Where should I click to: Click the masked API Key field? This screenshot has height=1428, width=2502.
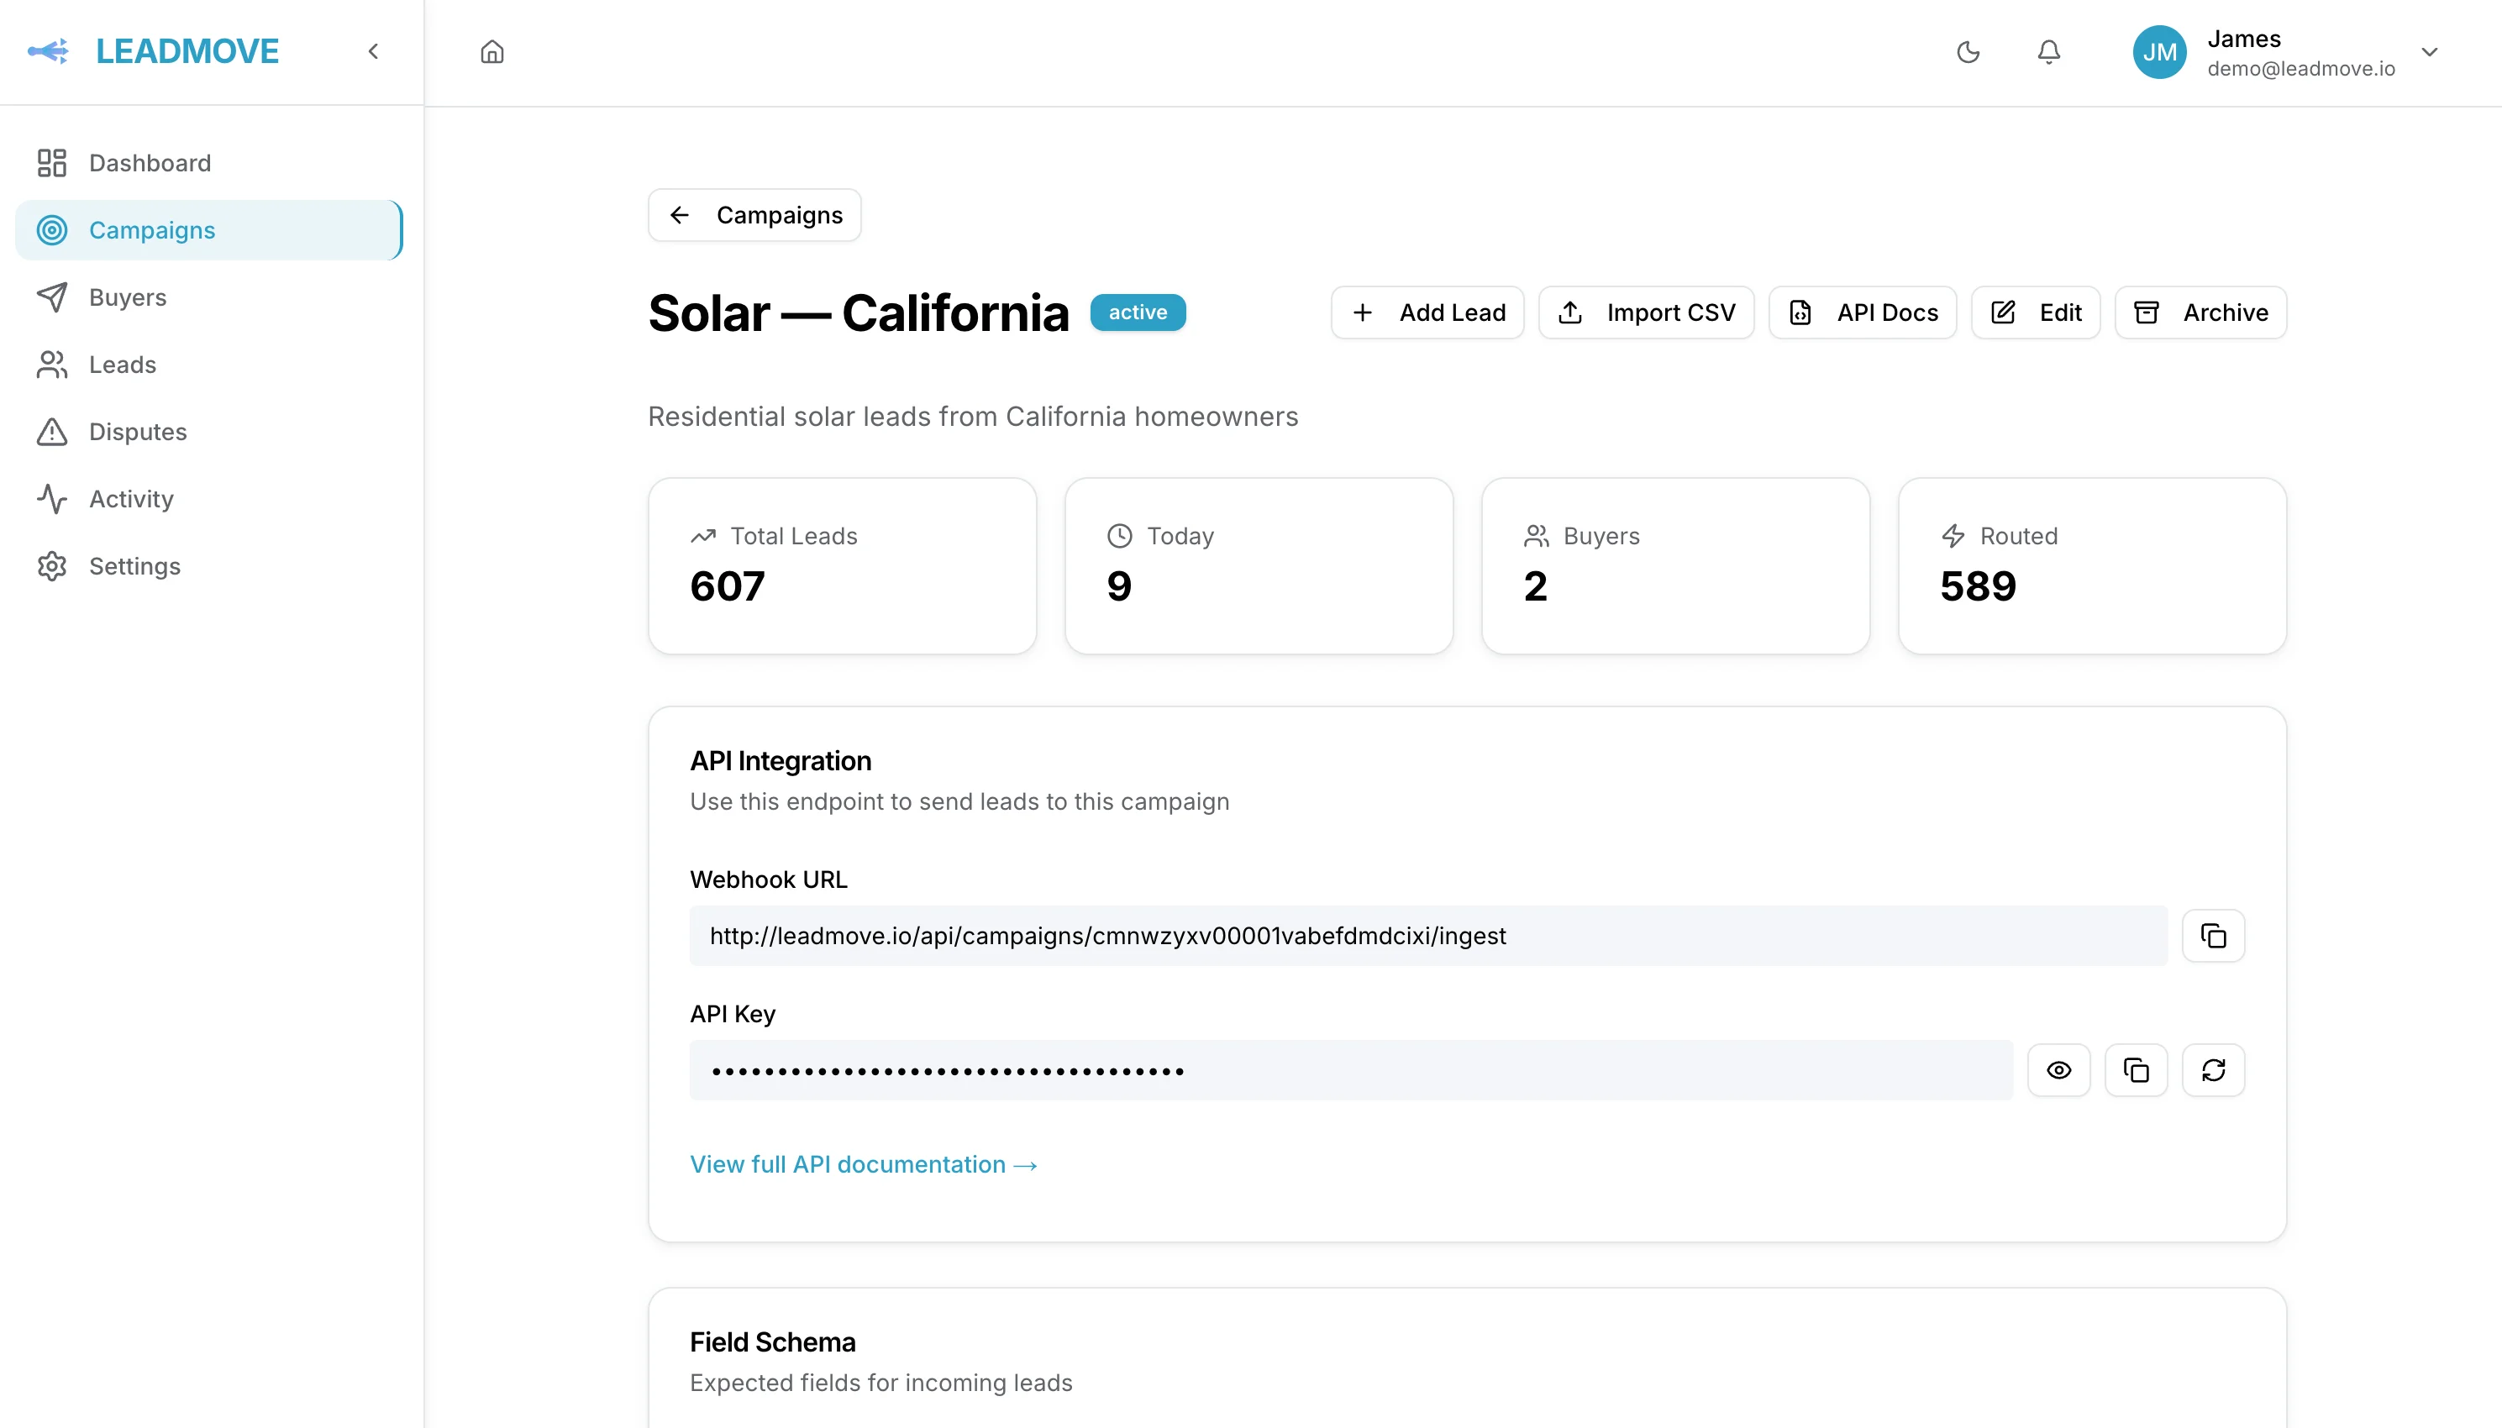coord(1350,1070)
